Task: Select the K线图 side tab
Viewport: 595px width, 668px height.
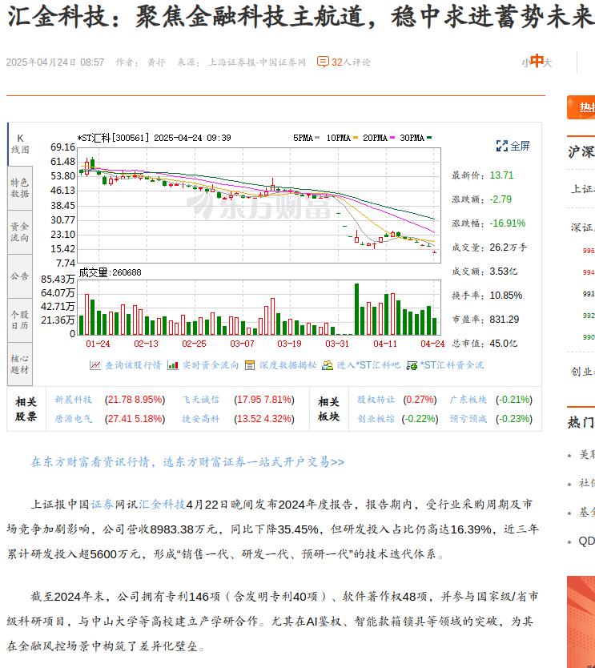Action: 20,144
